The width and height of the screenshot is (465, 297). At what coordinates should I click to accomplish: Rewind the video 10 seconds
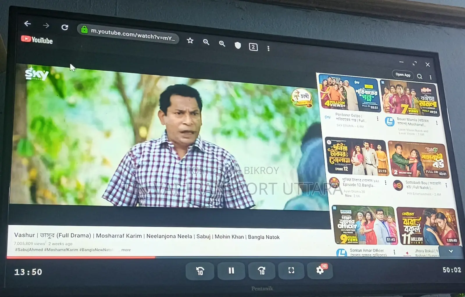[x=200, y=271]
